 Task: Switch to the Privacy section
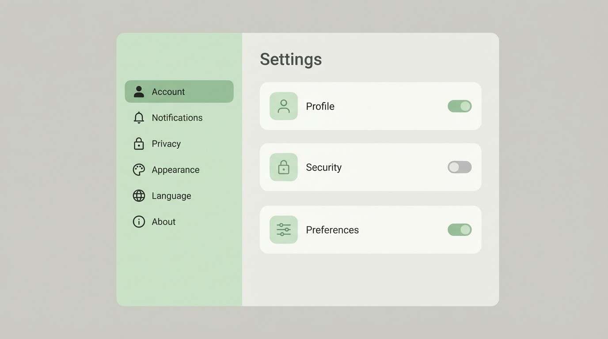[166, 143]
